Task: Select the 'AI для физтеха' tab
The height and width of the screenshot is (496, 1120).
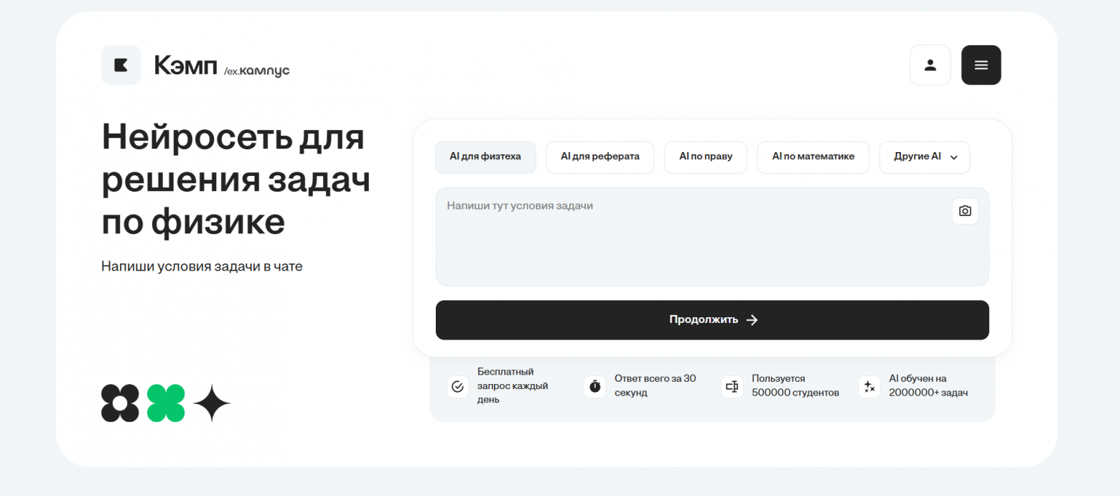Action: pos(485,157)
